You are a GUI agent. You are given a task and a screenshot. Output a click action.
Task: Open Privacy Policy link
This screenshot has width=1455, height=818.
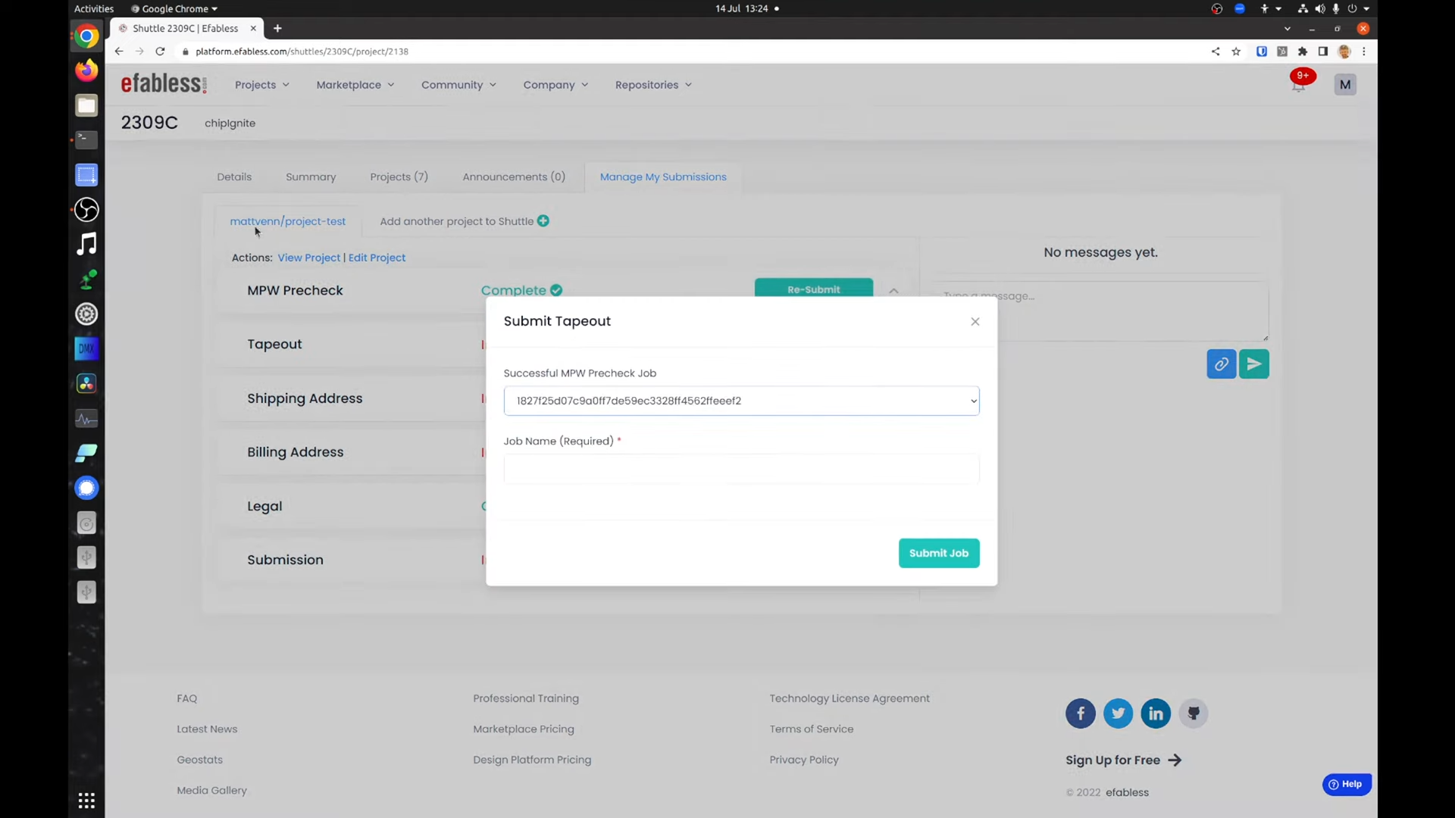[x=804, y=760]
